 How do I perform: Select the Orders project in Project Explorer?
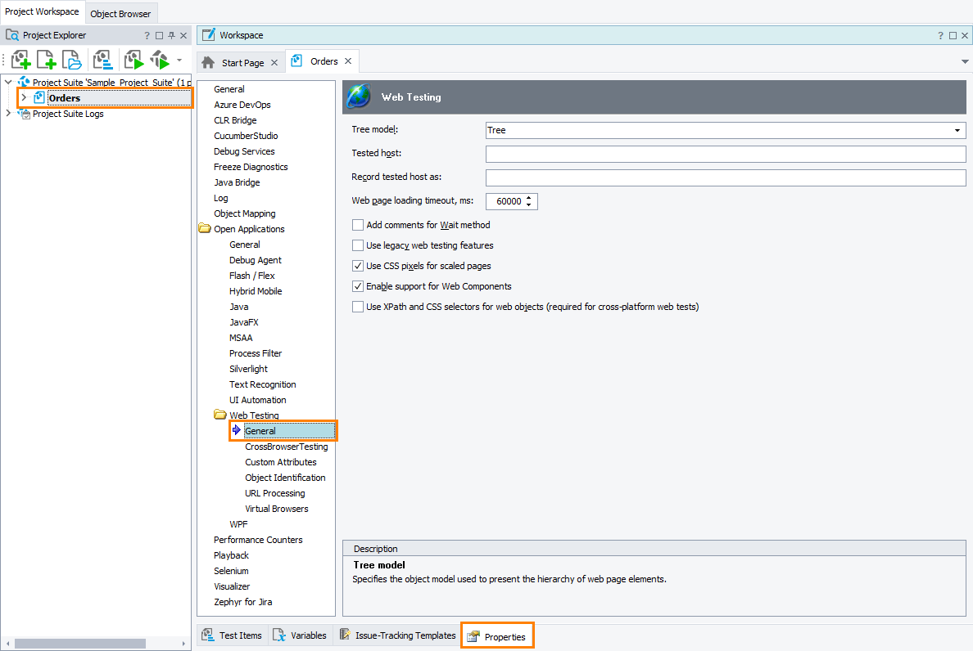65,98
